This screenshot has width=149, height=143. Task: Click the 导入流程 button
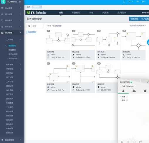tap(145, 19)
